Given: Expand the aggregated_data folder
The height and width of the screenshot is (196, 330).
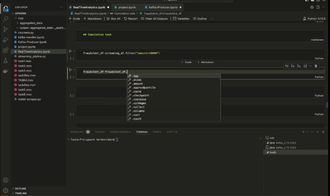Looking at the screenshot, I should click(31, 23).
